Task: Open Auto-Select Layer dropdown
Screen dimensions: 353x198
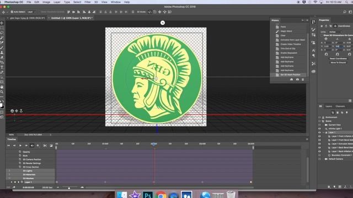Action: click(x=31, y=12)
